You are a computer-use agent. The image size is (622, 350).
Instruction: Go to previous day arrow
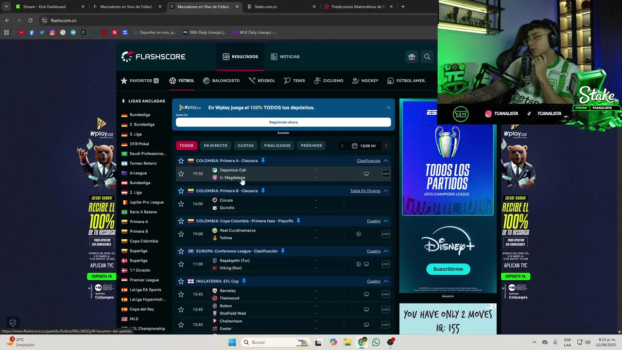[x=342, y=146]
